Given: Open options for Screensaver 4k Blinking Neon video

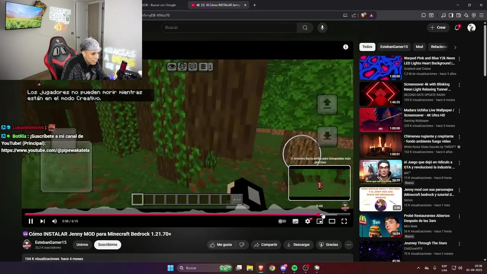Looking at the screenshot, I should [x=459, y=85].
